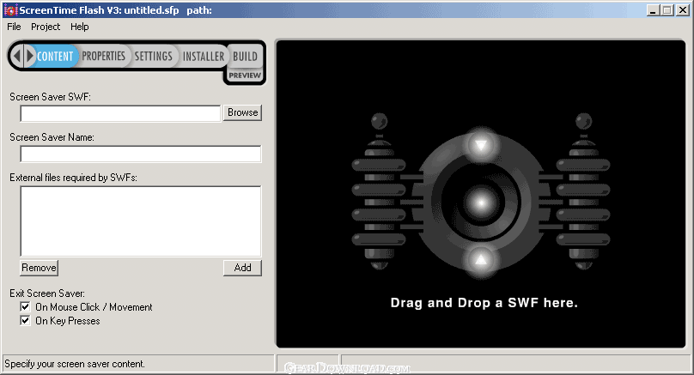Image resolution: width=694 pixels, height=375 pixels.
Task: Browse for a Screen Saver SWF file
Action: [242, 112]
